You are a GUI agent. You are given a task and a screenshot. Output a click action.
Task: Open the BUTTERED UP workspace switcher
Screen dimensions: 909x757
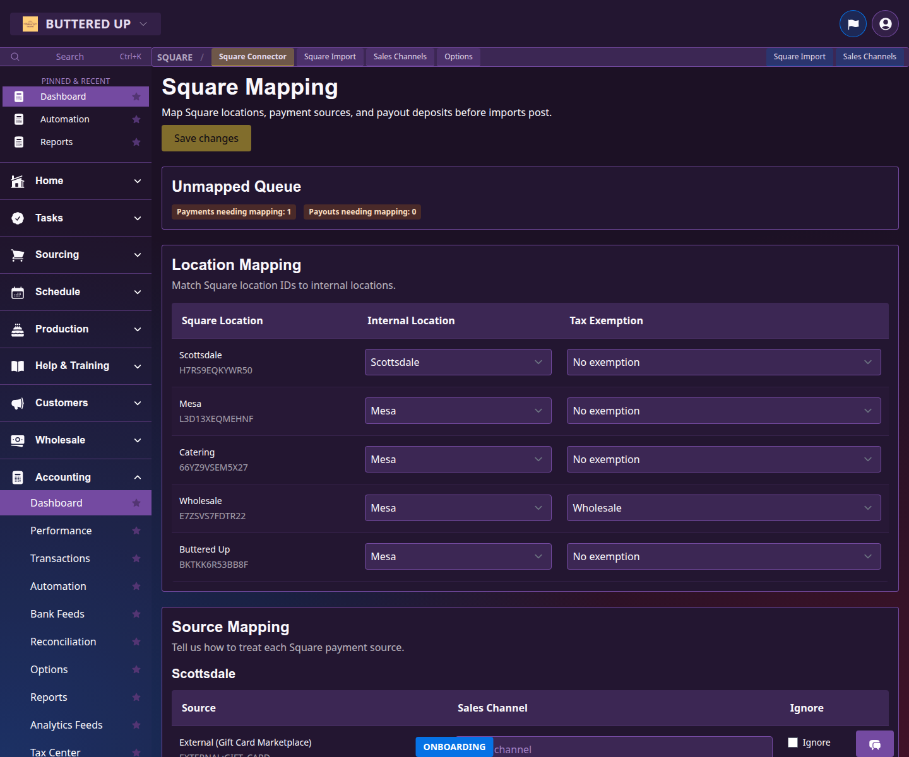tap(85, 23)
